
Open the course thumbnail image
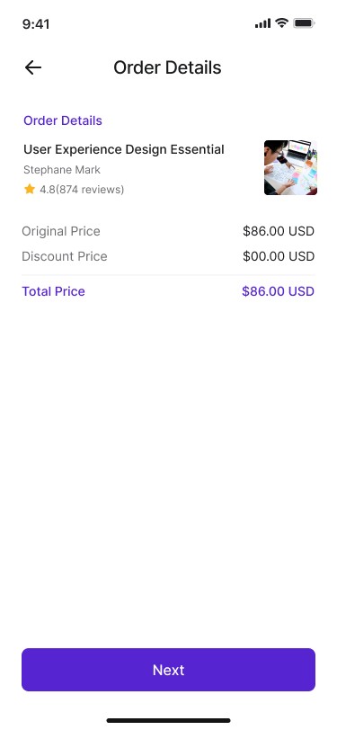[x=290, y=167]
